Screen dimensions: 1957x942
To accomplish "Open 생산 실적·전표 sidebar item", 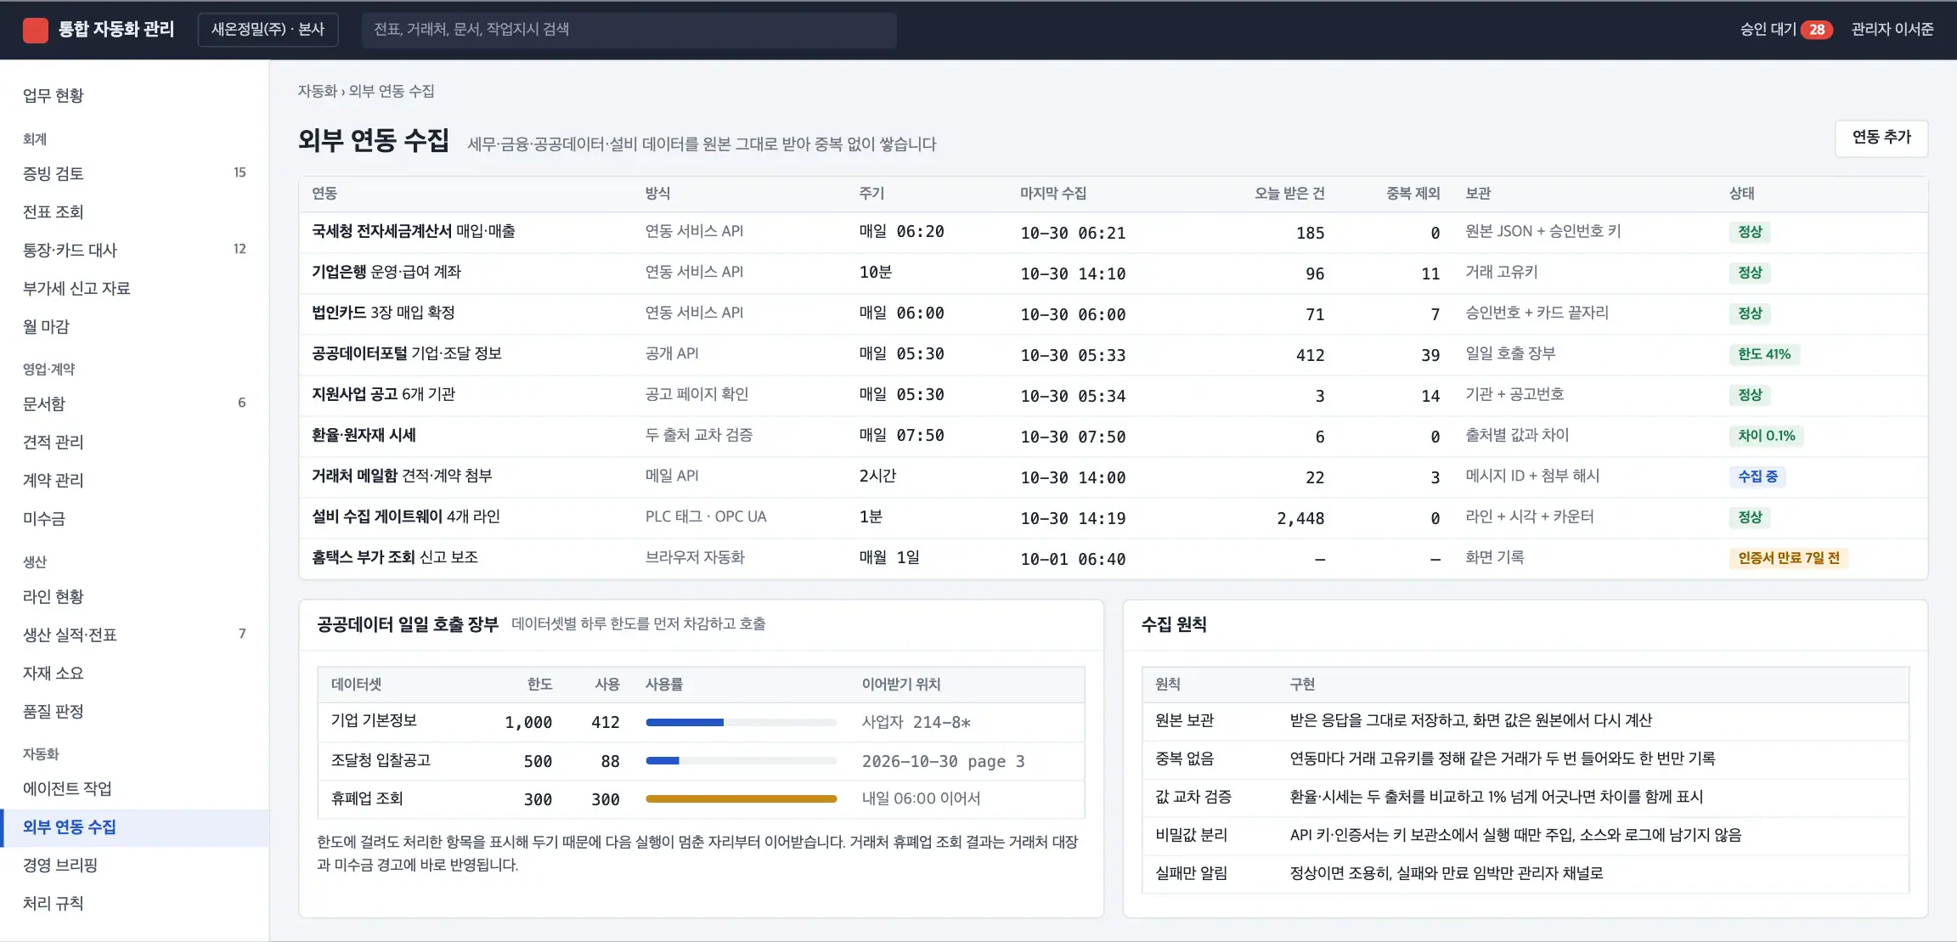I will tap(134, 635).
